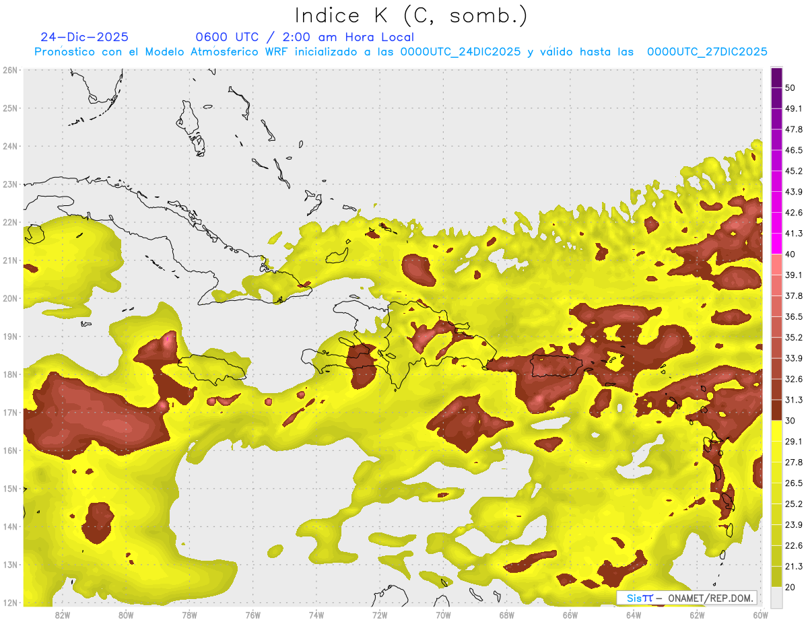Click the '74W' longitude label
The image size is (808, 624).
coord(316,615)
